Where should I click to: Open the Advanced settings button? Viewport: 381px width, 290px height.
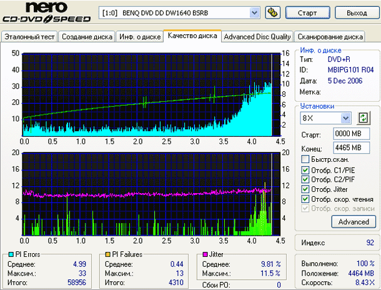point(354,221)
